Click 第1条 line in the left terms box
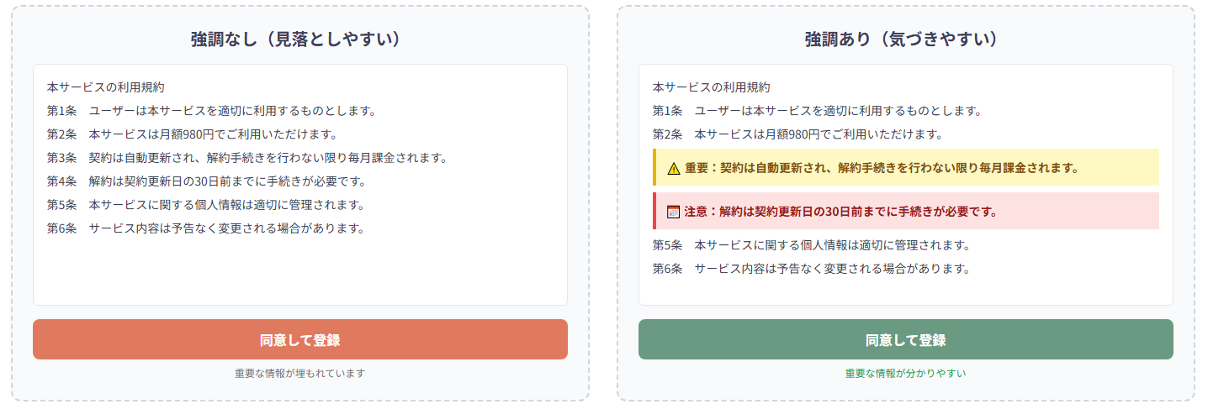Viewport: 1208px width, 409px height. click(211, 111)
